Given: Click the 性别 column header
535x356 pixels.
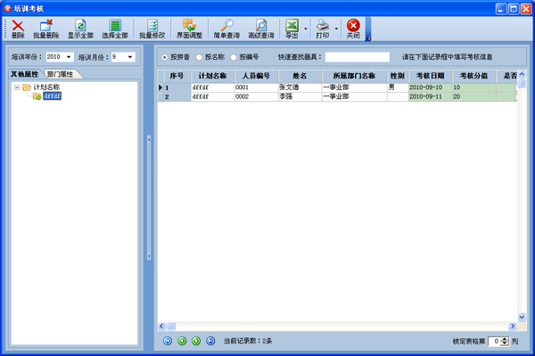Looking at the screenshot, I should (x=398, y=76).
